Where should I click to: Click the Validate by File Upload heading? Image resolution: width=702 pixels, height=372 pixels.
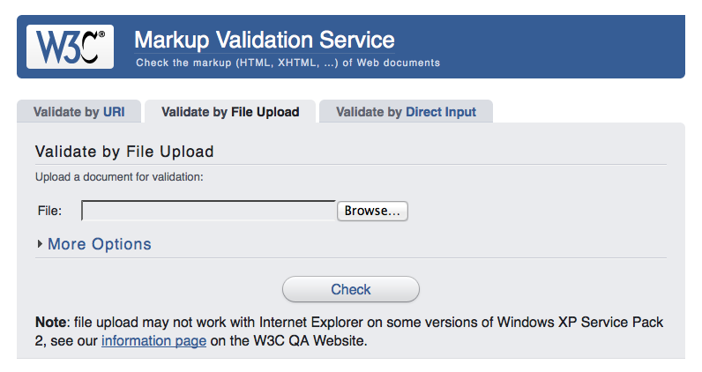pyautogui.click(x=124, y=152)
